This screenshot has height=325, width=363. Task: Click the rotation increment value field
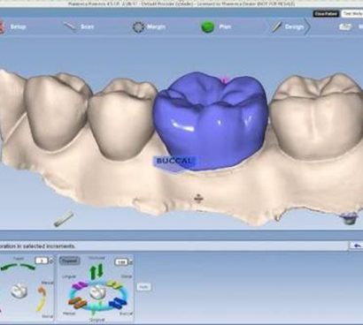42,261
